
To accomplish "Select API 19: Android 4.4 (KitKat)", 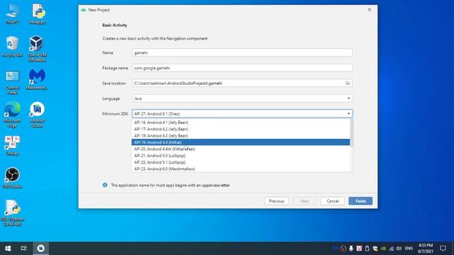I will click(x=240, y=142).
